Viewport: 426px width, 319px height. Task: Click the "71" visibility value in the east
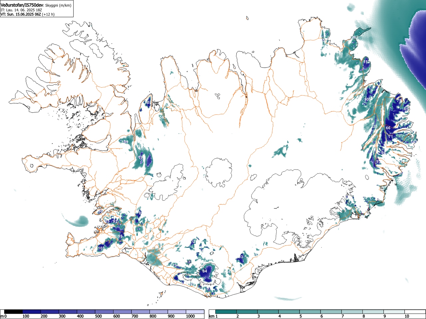[391, 137]
